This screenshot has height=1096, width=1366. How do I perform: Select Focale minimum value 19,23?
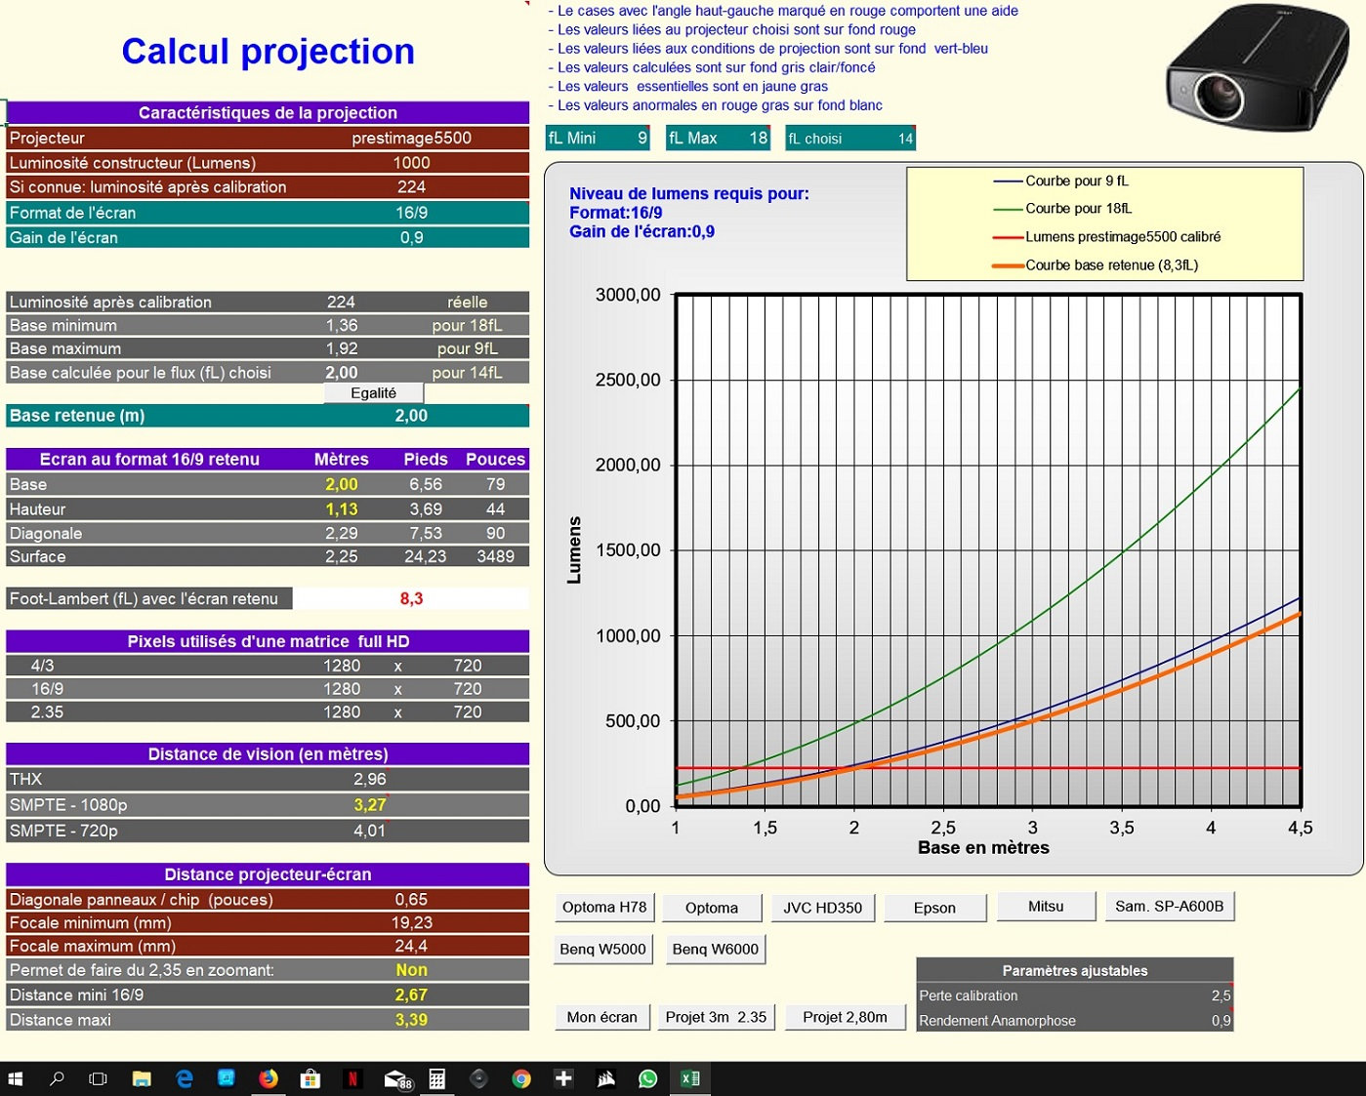point(411,922)
